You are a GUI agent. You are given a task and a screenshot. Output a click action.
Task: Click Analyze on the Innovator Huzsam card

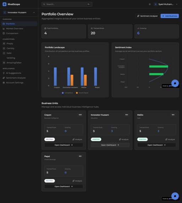coord(124,140)
